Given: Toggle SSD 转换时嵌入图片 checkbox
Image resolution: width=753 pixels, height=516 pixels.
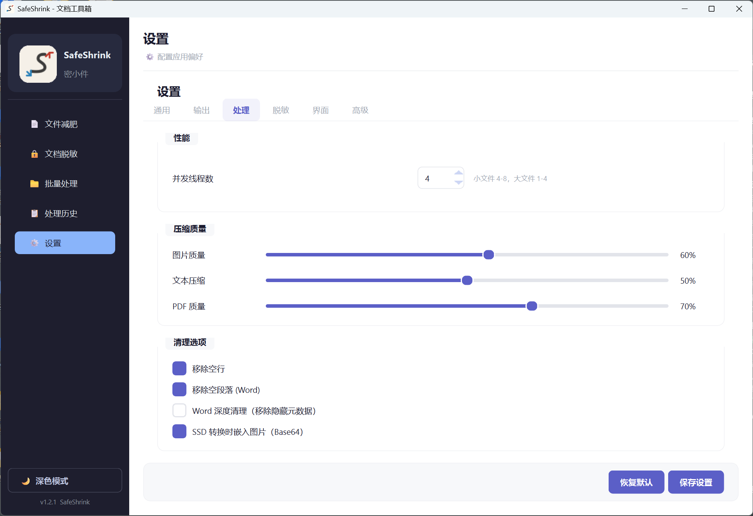Looking at the screenshot, I should (x=179, y=431).
